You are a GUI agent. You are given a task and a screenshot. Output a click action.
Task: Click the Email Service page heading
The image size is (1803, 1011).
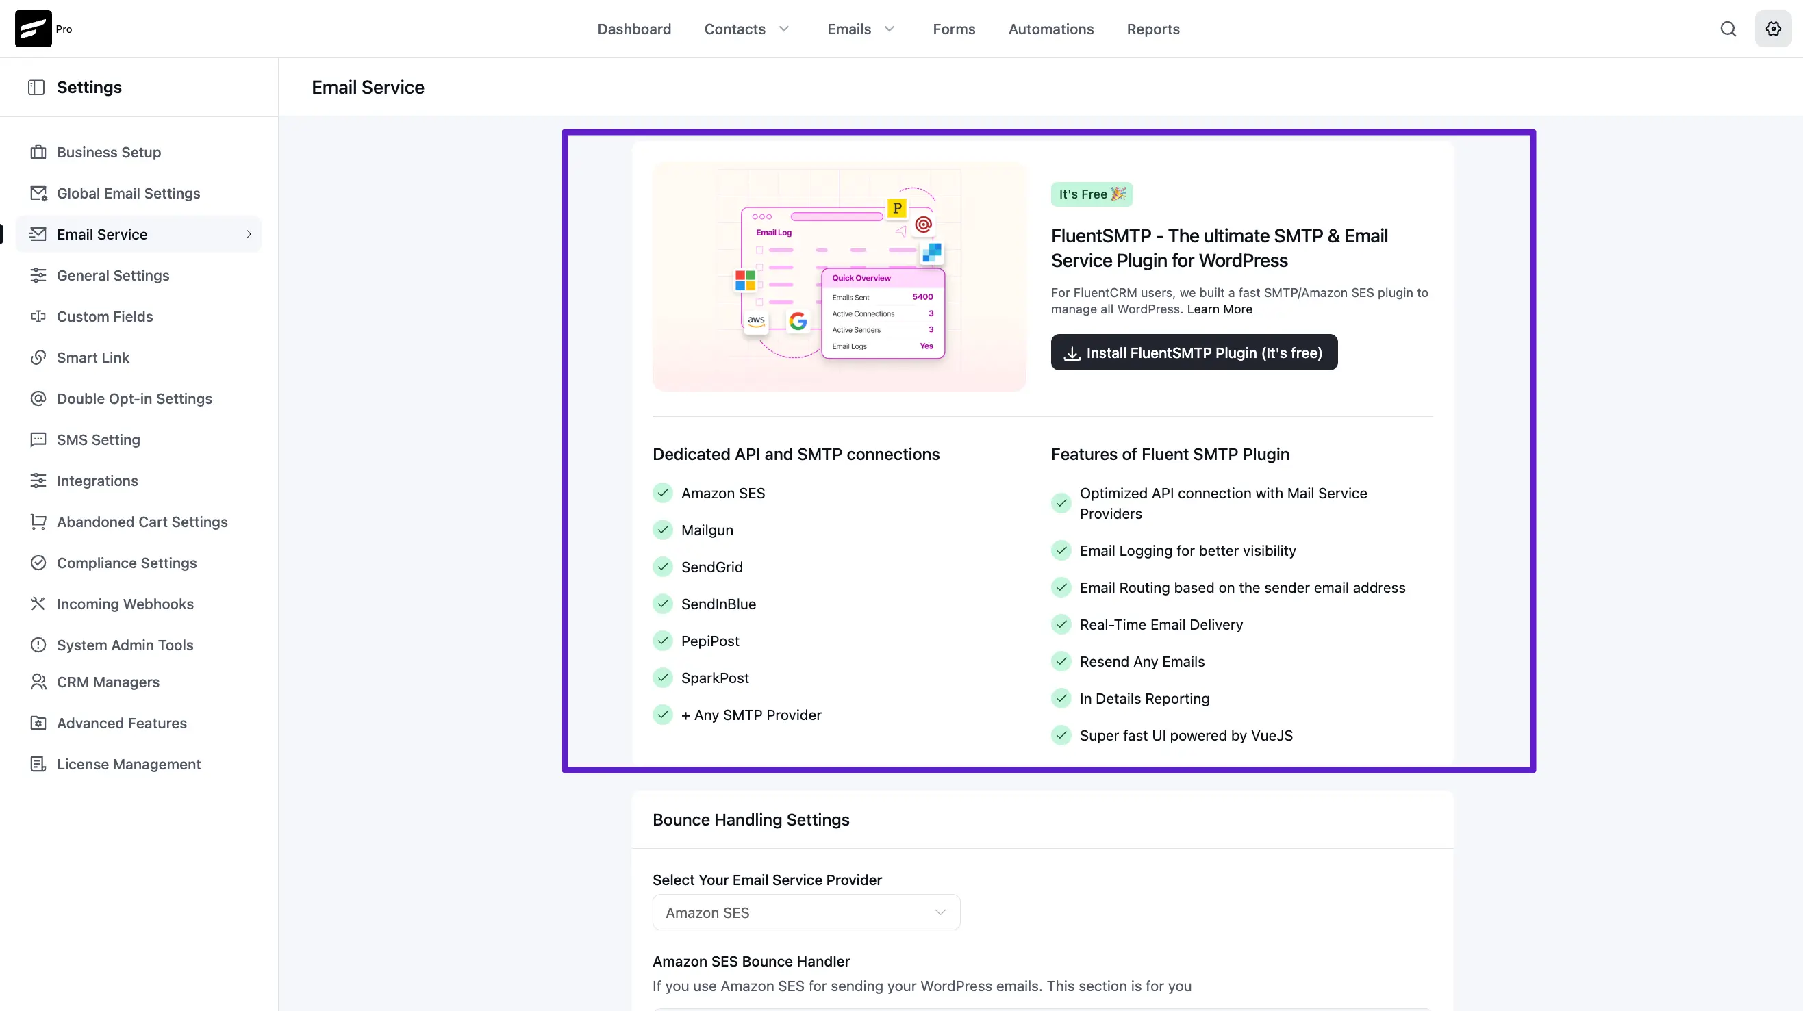pos(368,88)
